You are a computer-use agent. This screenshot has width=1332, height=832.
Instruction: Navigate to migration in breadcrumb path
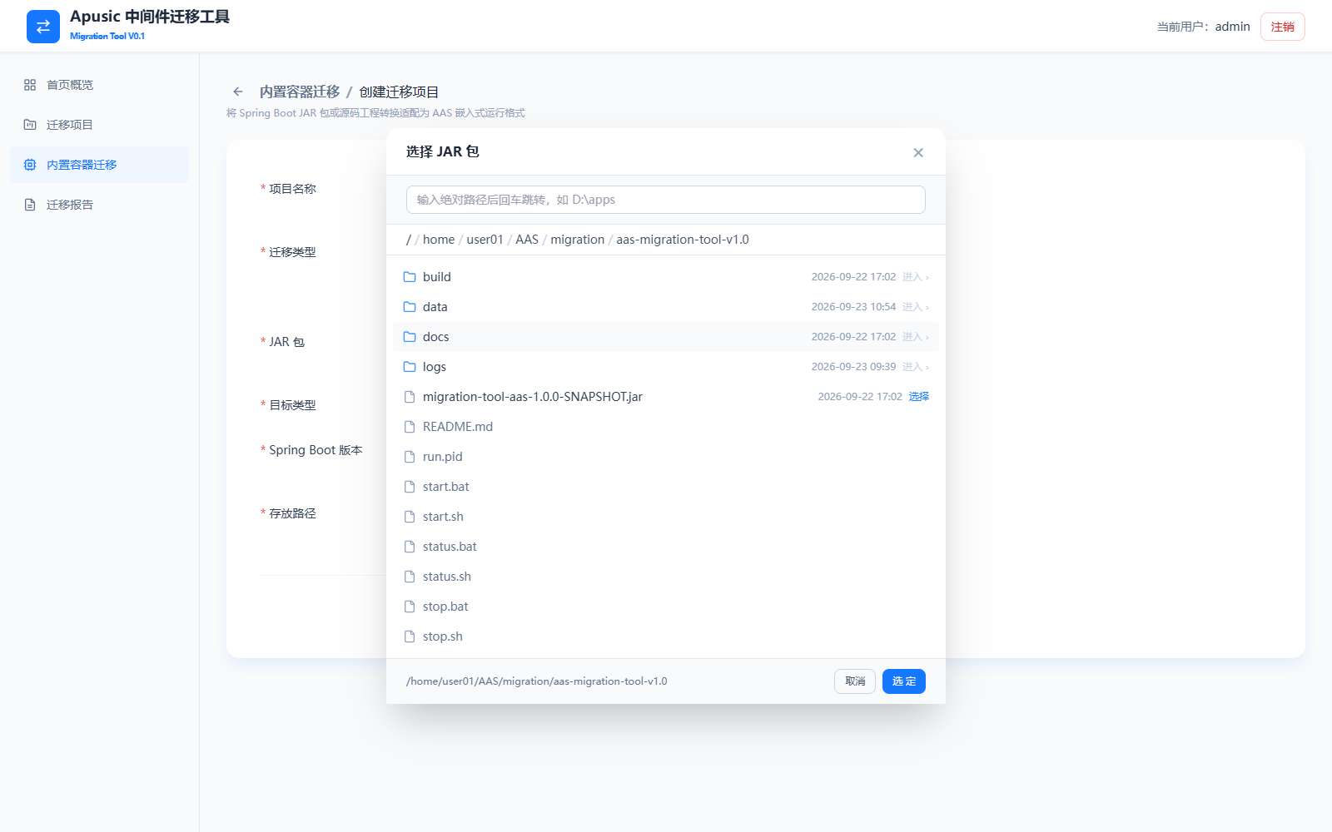[x=577, y=240]
